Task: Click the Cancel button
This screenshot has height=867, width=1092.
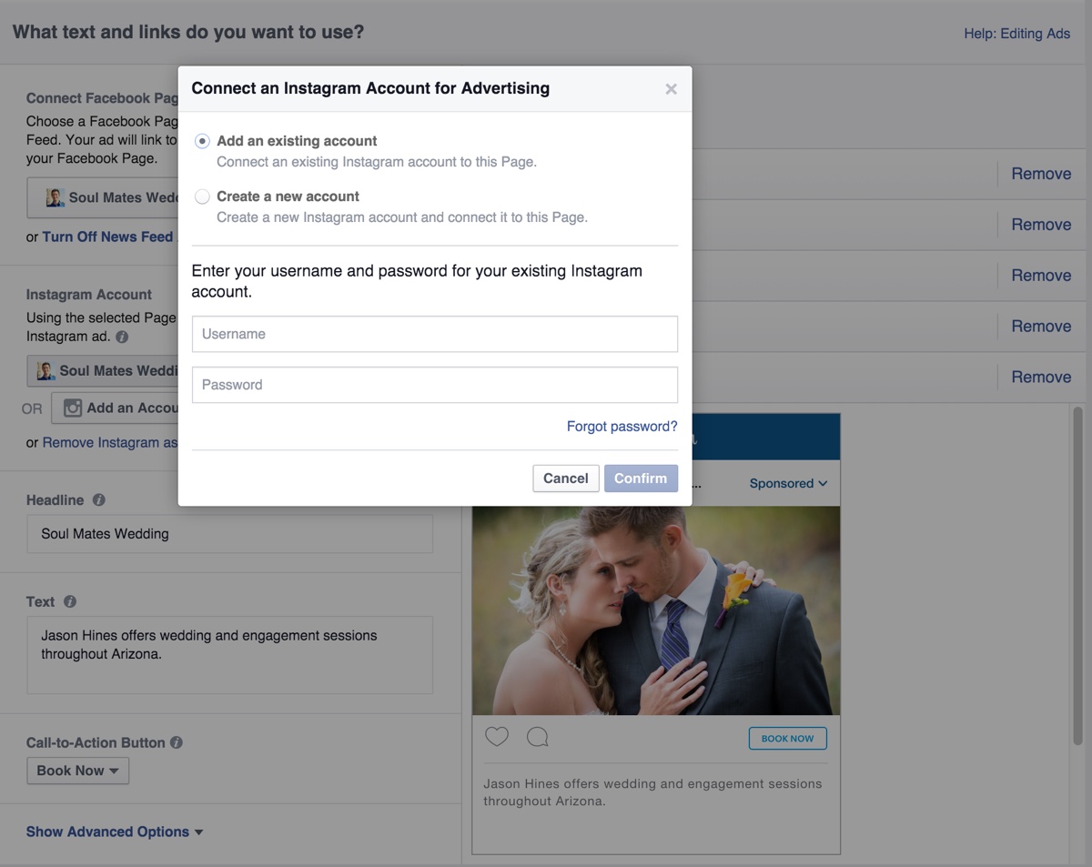Action: point(565,478)
